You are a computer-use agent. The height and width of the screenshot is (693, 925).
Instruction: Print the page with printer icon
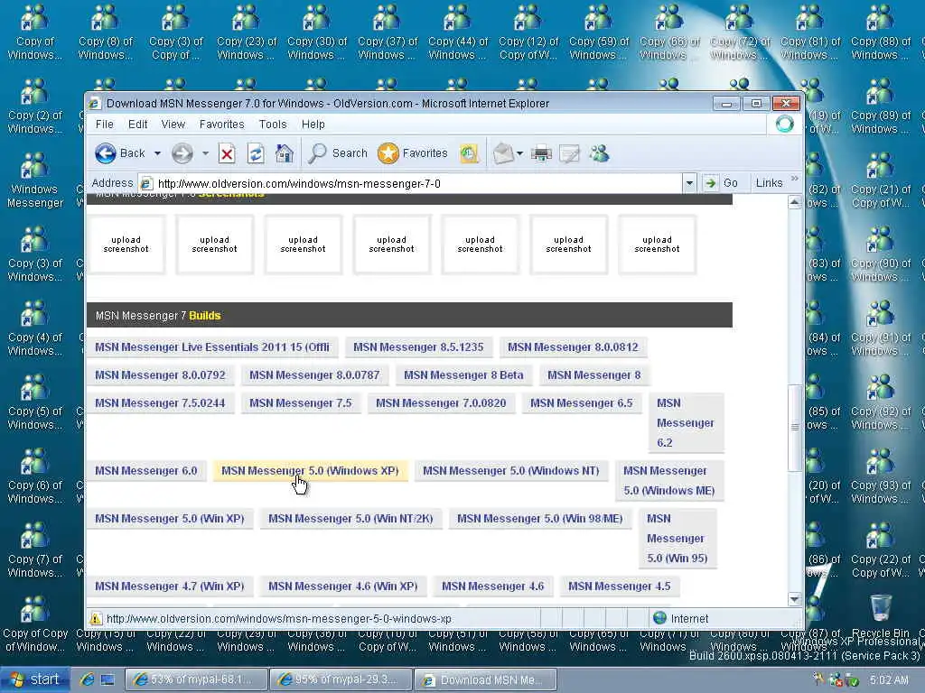point(541,154)
